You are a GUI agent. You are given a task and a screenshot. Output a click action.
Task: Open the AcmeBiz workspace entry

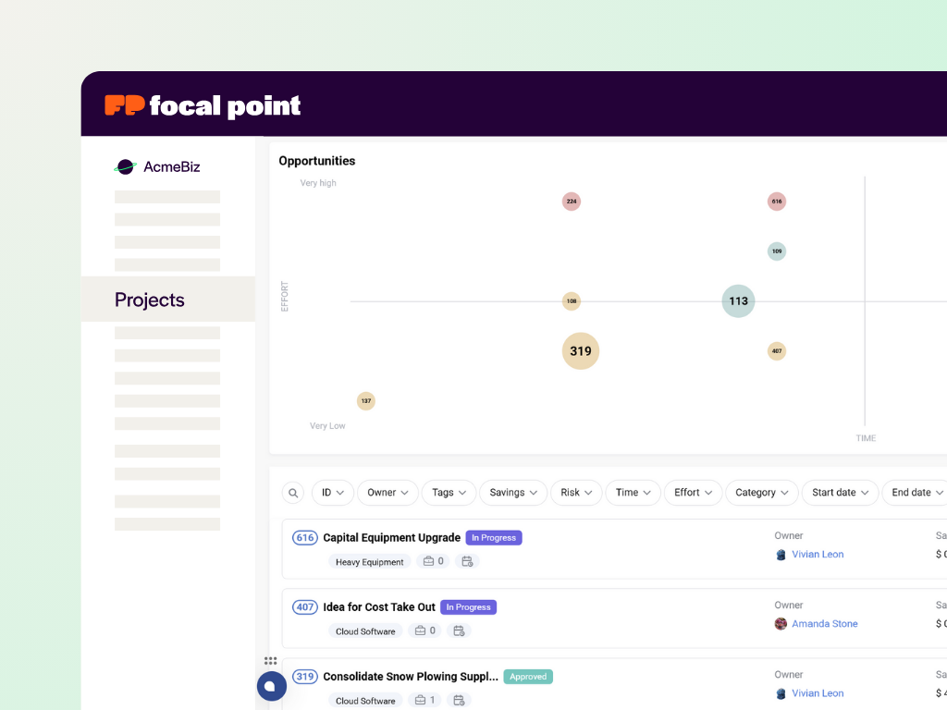click(171, 167)
